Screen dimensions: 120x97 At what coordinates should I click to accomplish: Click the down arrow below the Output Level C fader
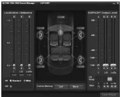coord(99,68)
